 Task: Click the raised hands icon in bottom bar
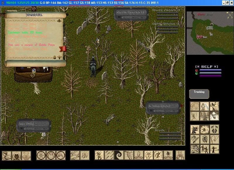click(180, 155)
